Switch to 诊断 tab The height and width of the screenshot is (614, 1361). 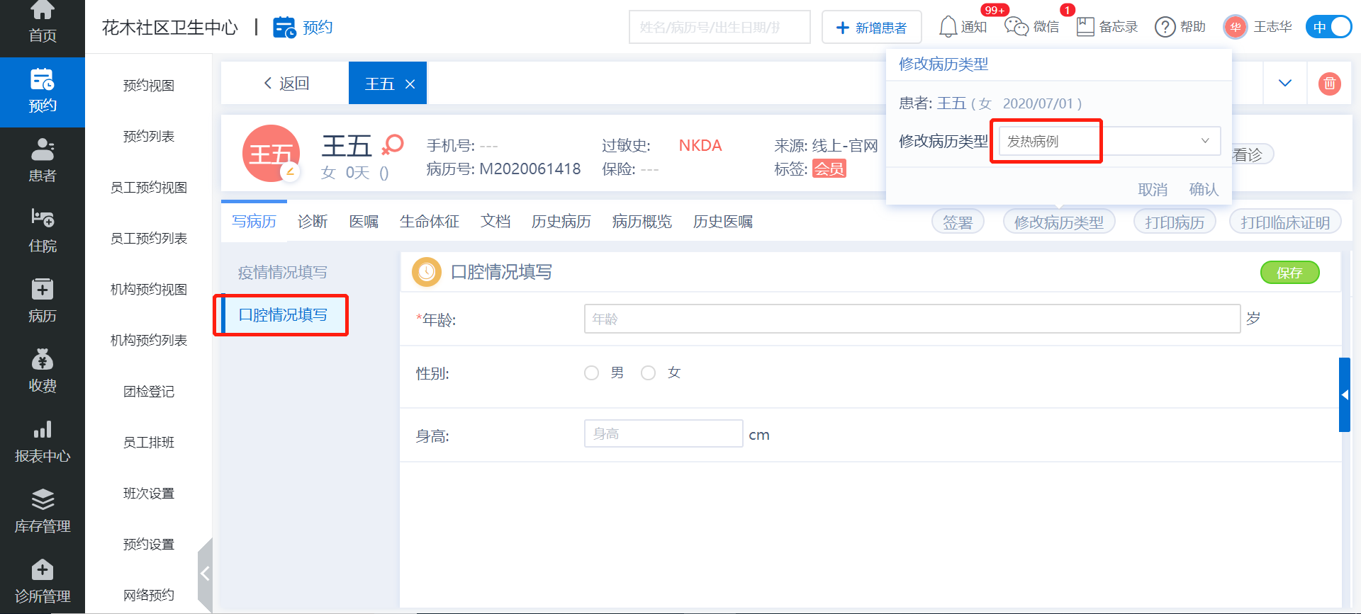click(313, 222)
